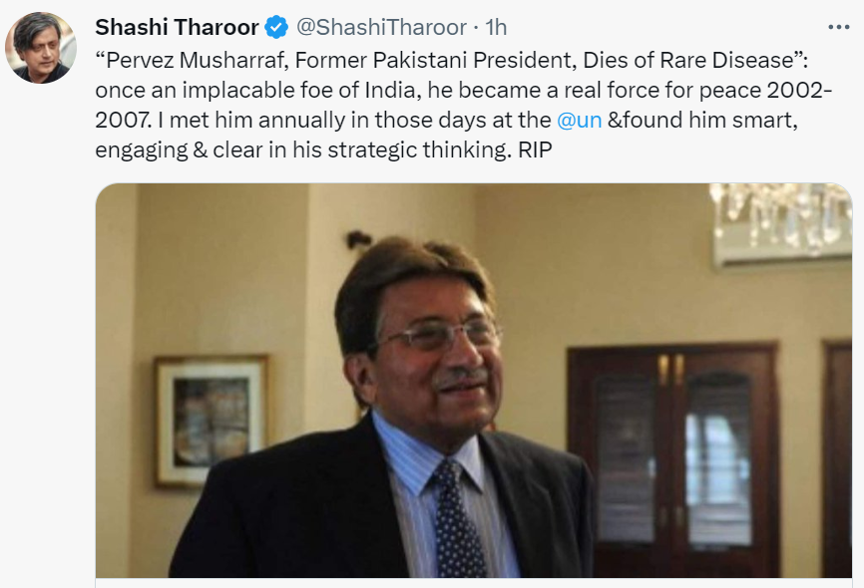Click the white strip below the photo

(473, 582)
